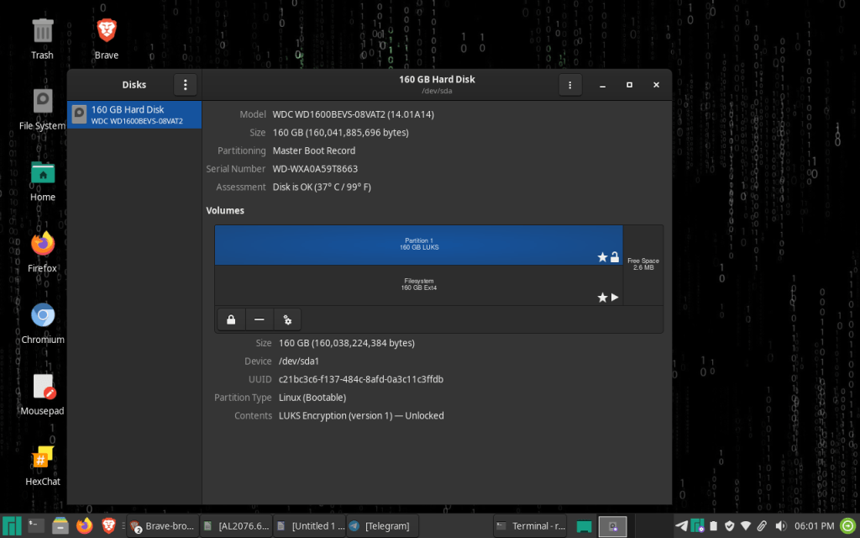Open Telegram tray icon
The height and width of the screenshot is (538, 860).
pyautogui.click(x=681, y=526)
